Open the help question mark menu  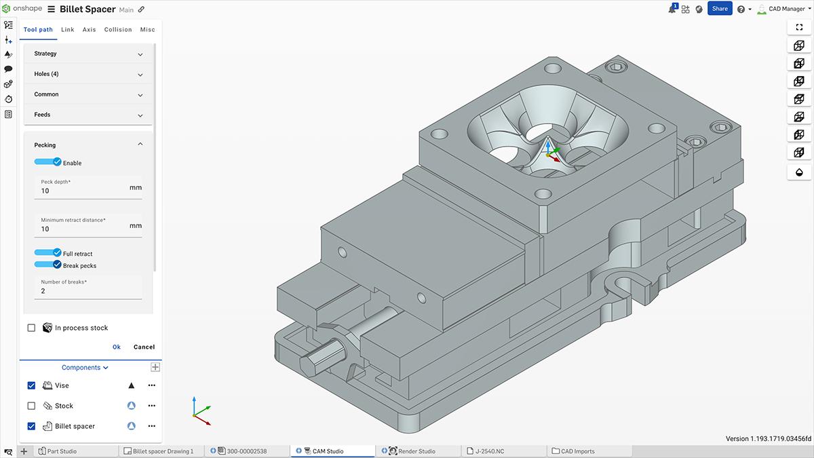pyautogui.click(x=741, y=9)
